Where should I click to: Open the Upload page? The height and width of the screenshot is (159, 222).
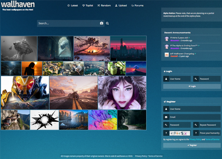pos(121,6)
